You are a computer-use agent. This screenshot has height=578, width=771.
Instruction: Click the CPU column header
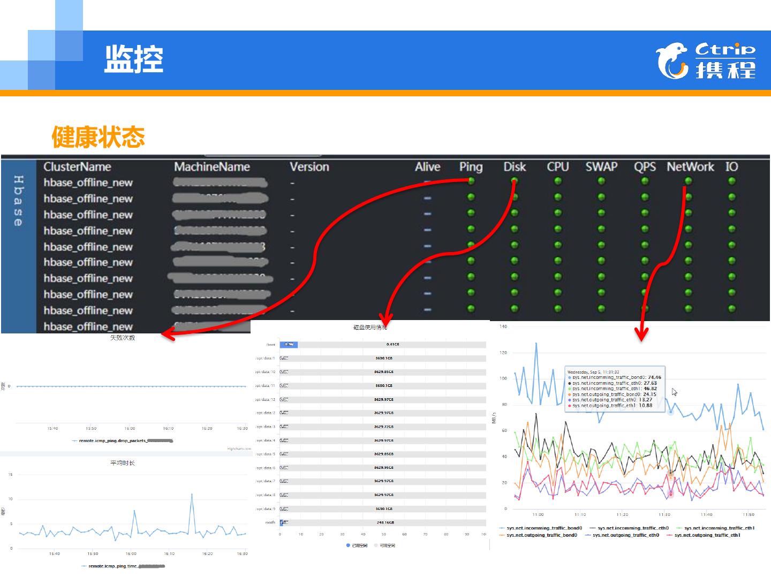click(558, 167)
